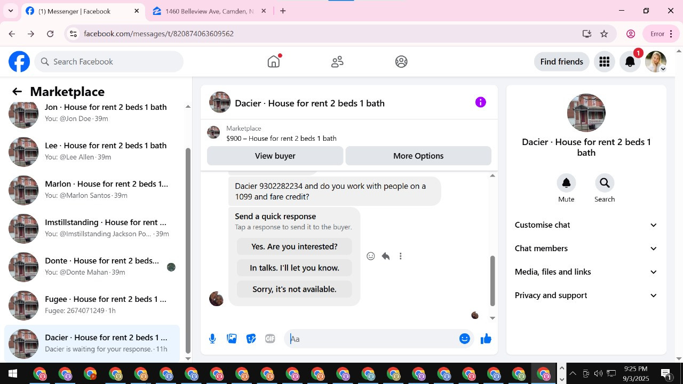Send quick response Sorry, it's not available.
Viewport: 683px width, 384px height.
(295, 289)
